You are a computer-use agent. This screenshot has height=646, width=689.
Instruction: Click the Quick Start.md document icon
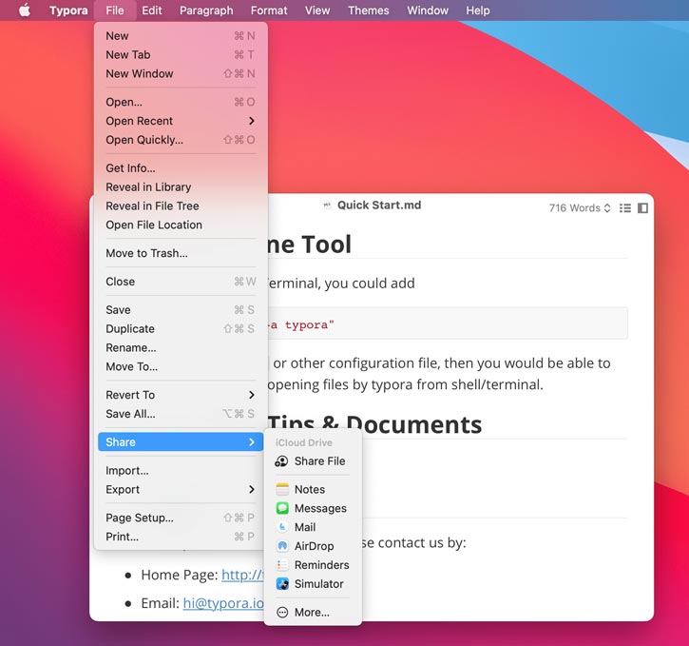327,205
